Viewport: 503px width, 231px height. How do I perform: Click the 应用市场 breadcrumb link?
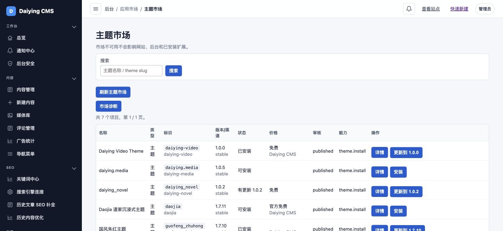pyautogui.click(x=129, y=9)
